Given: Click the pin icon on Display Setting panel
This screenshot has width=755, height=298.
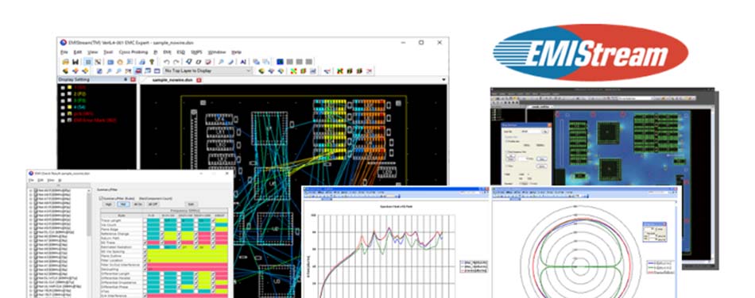Looking at the screenshot, I should (x=126, y=79).
